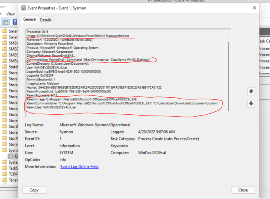
Task: Go to previous event with up arrow
Action: click(x=251, y=91)
